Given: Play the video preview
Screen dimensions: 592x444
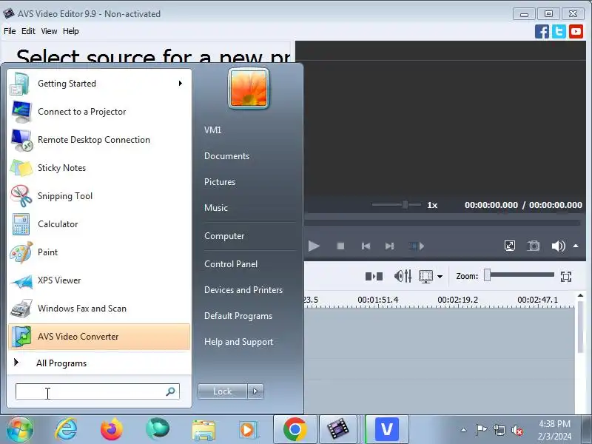Looking at the screenshot, I should [314, 246].
